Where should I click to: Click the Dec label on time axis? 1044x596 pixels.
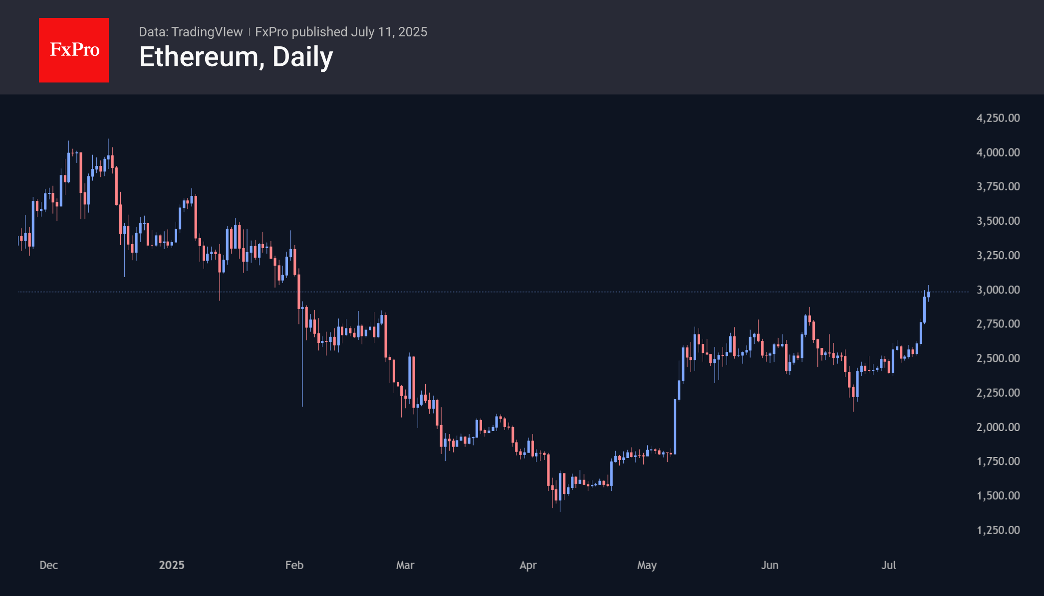[49, 565]
